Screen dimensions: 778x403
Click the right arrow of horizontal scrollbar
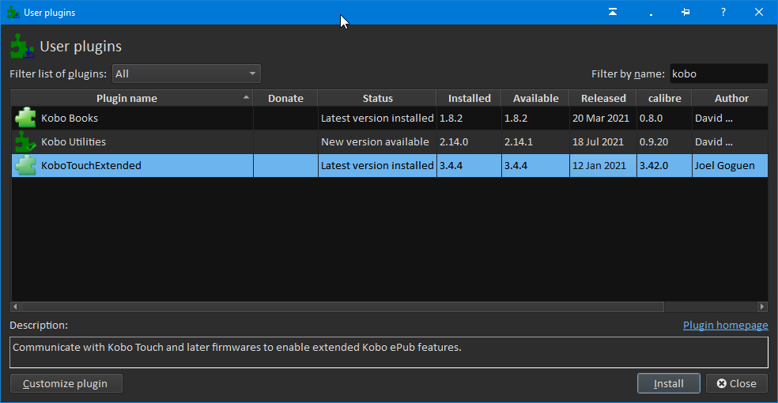tap(763, 307)
